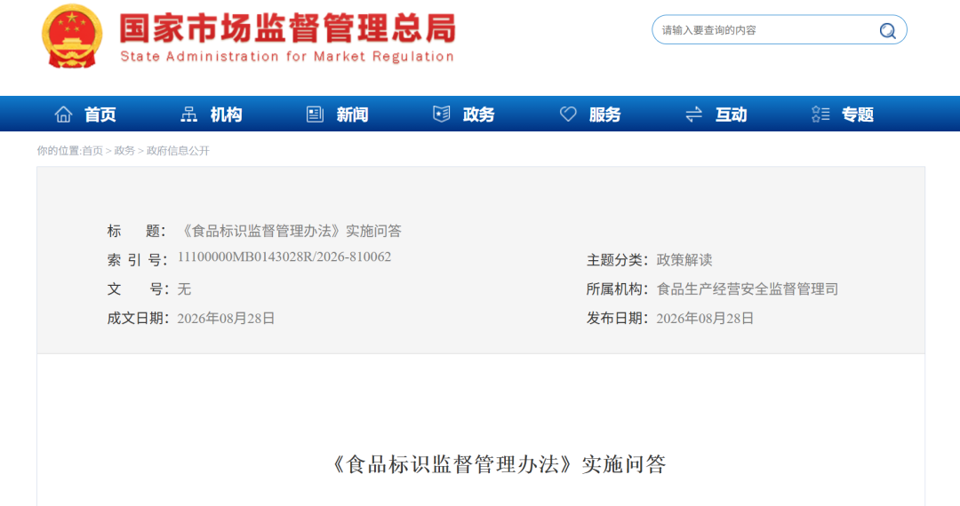This screenshot has width=960, height=506.
Task: Click 食品生产经营安全监督管理司 agency value
Action: coord(748,289)
